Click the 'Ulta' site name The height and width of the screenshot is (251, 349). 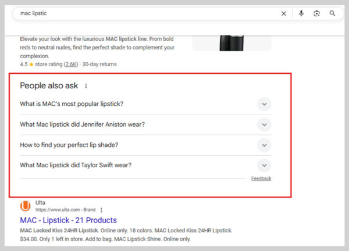click(40, 203)
